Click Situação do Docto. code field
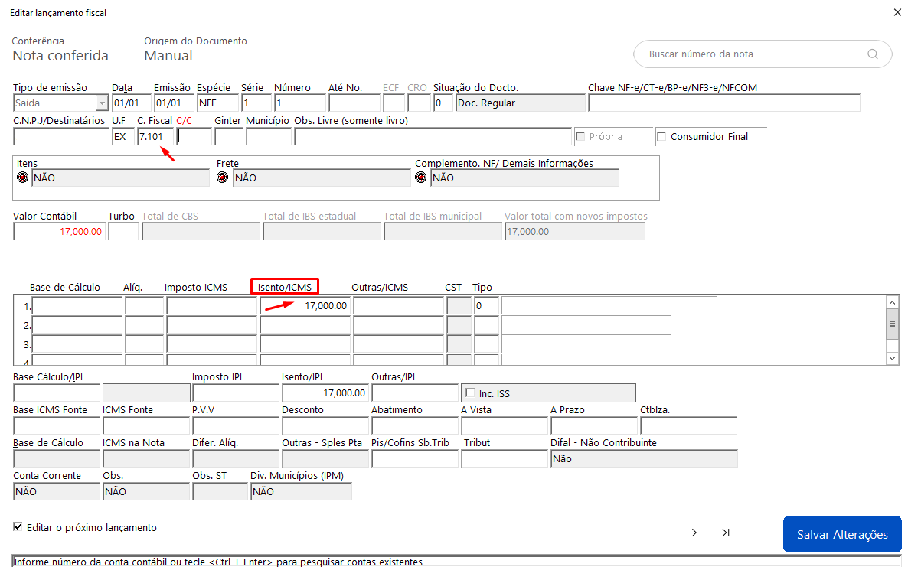908x567 pixels. [443, 103]
